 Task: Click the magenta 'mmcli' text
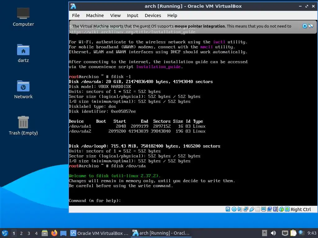pos(207,47)
